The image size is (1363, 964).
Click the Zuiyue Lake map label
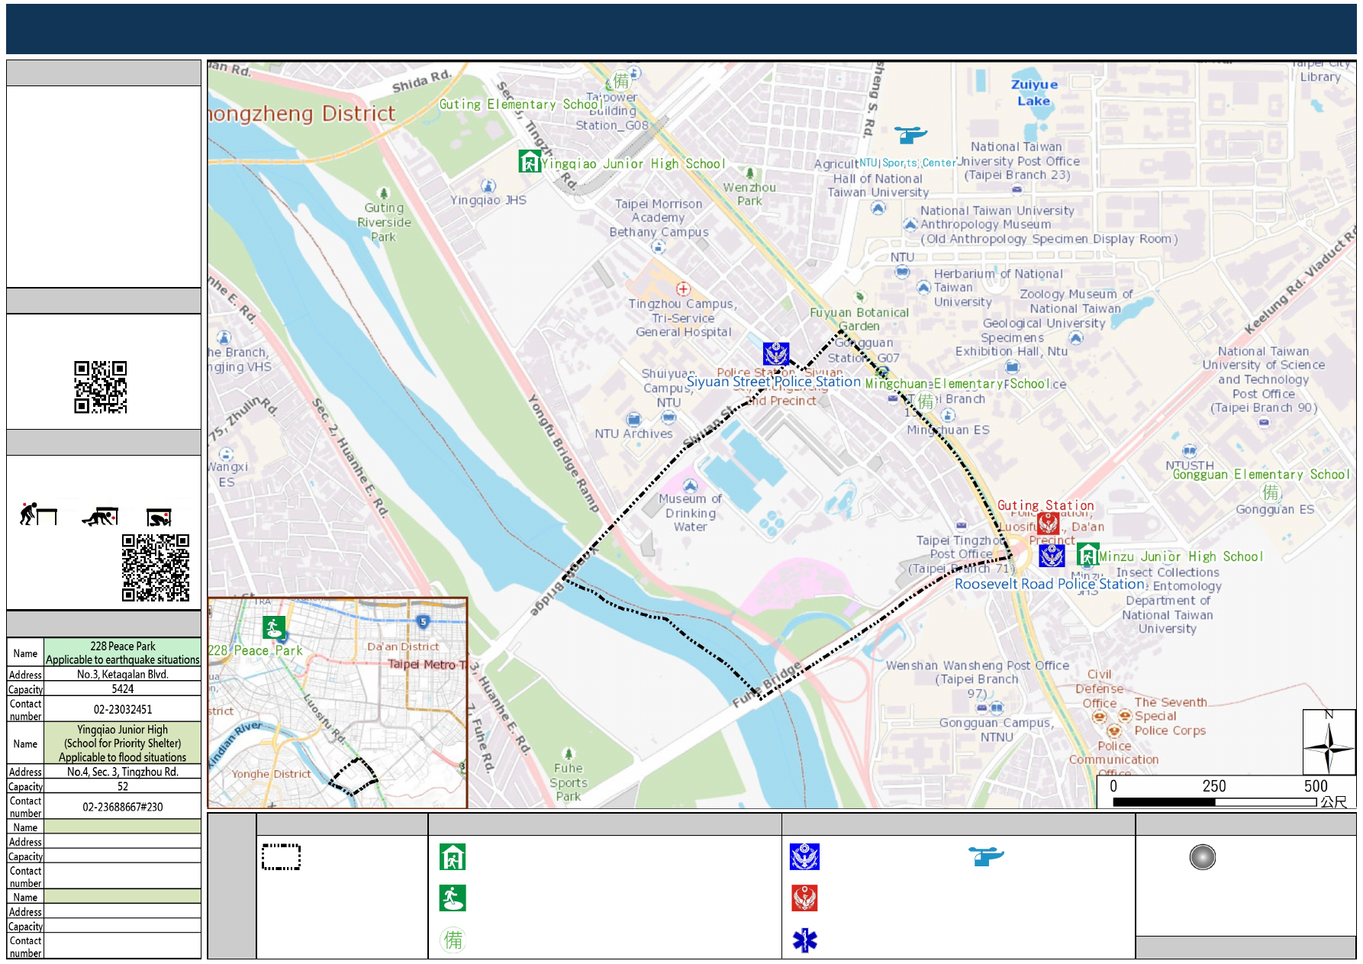coord(1034,93)
